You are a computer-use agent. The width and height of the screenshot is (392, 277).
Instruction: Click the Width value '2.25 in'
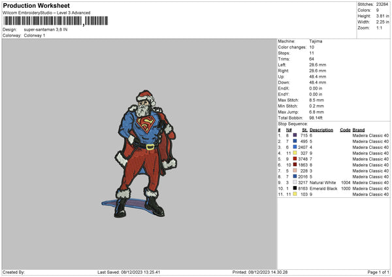[x=382, y=22]
